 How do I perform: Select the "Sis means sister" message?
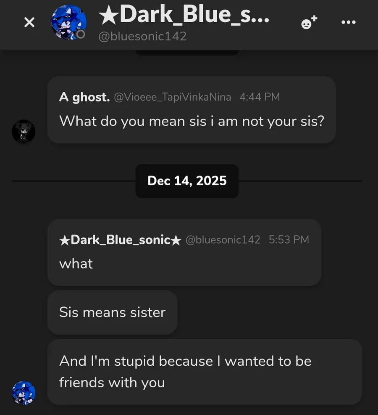point(112,312)
